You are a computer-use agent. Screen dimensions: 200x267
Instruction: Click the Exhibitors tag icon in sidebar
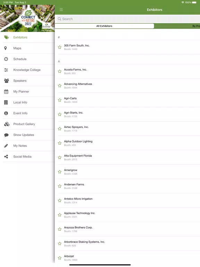click(7, 37)
